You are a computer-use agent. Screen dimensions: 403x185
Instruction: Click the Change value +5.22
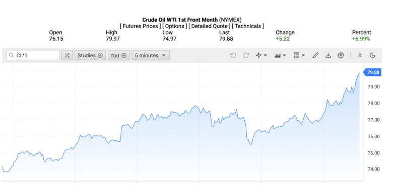(x=283, y=39)
